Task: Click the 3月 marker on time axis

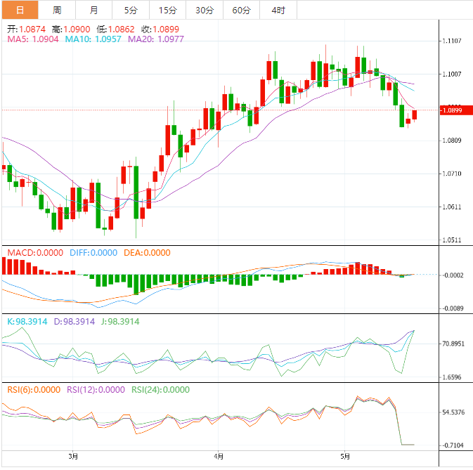Action: coord(74,456)
